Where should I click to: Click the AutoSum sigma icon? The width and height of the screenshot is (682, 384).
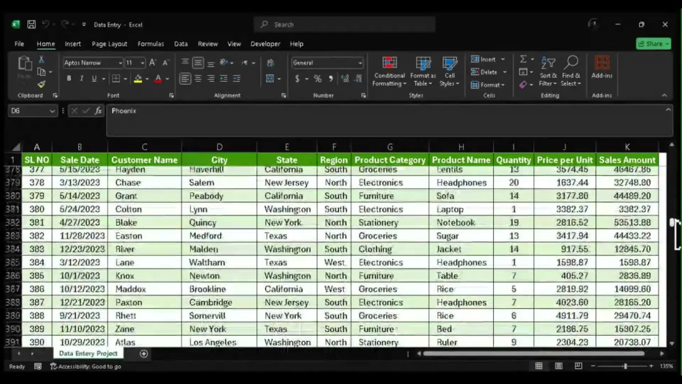(x=523, y=59)
